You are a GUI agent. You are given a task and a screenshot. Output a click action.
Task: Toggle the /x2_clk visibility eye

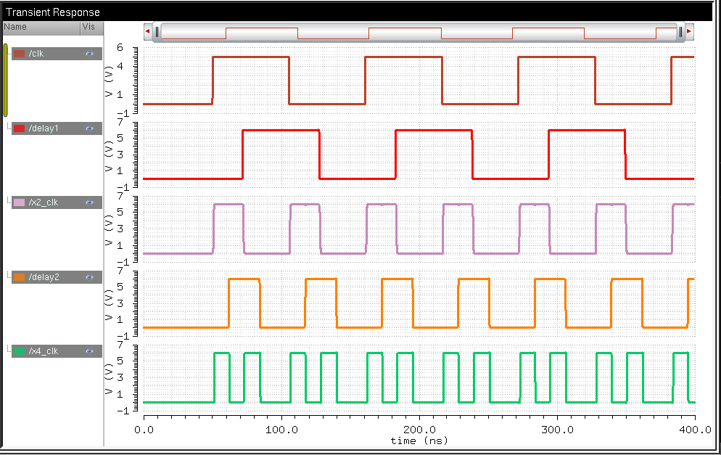89,202
